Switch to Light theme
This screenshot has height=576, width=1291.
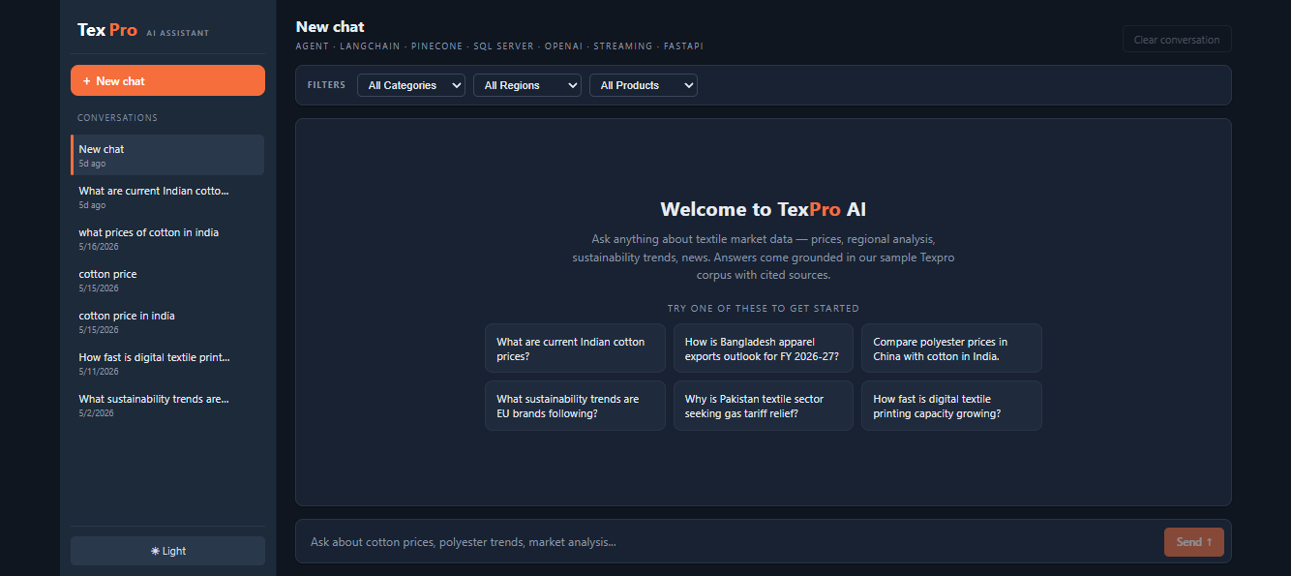tap(167, 551)
